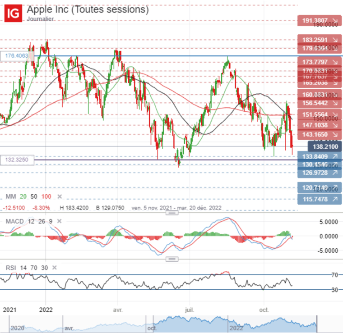Click the down arrow on 183.2591 tag
Viewport: 343px width, 333px height.
pos(335,40)
